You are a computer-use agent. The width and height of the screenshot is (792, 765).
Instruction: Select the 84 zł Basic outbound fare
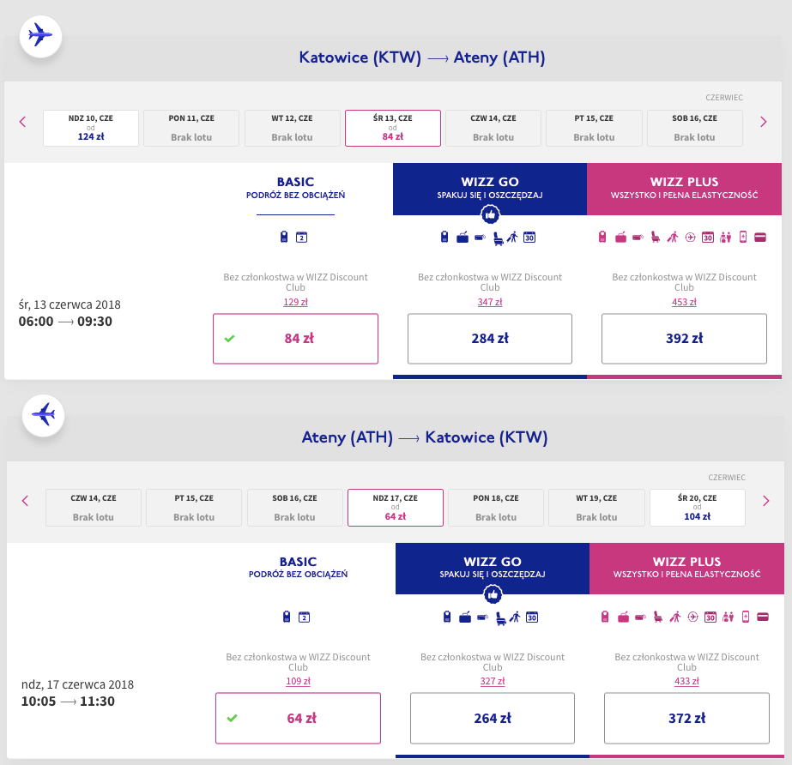(x=295, y=339)
